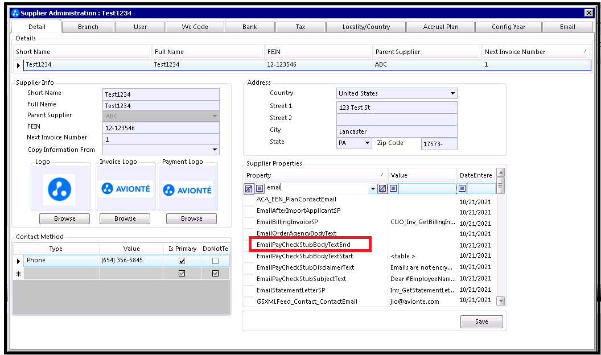Switch to the Branch tab
Viewport: 601px width, 355px height.
point(88,27)
